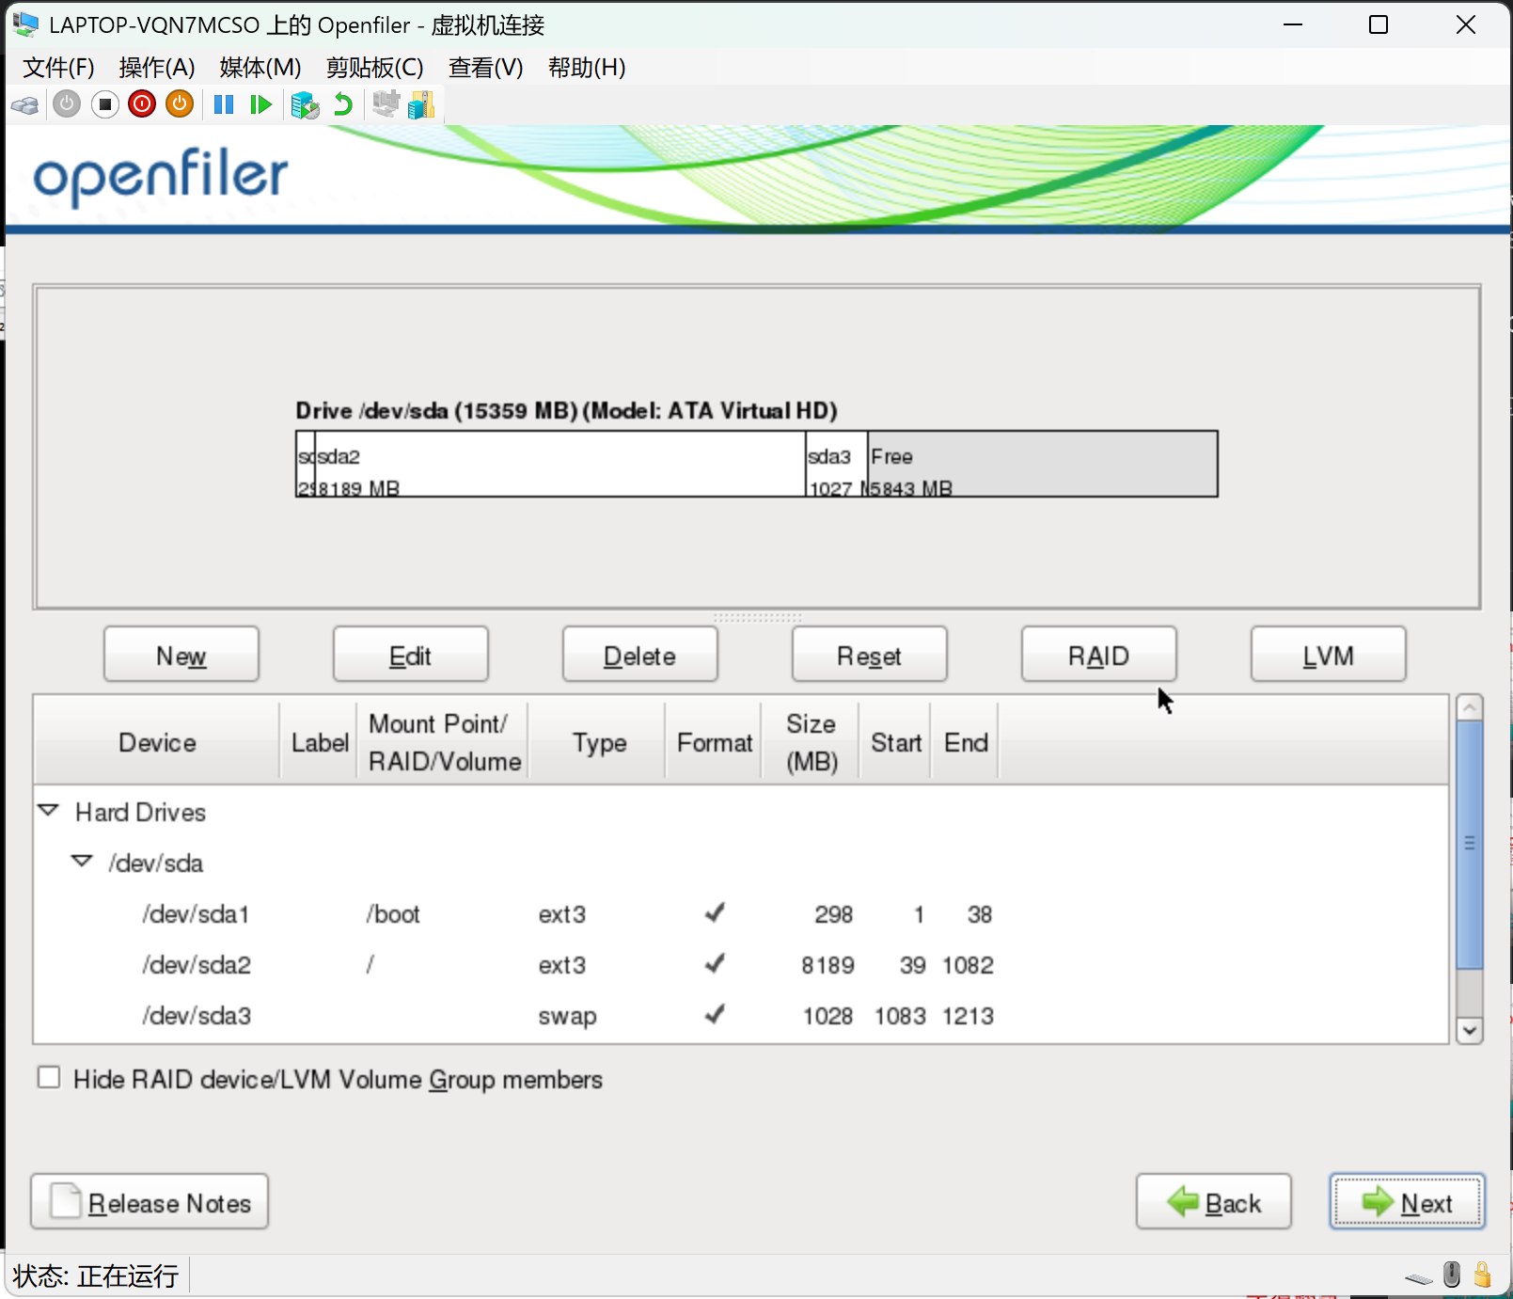Proceed with the Next button
The height and width of the screenshot is (1299, 1513).
[x=1408, y=1202]
